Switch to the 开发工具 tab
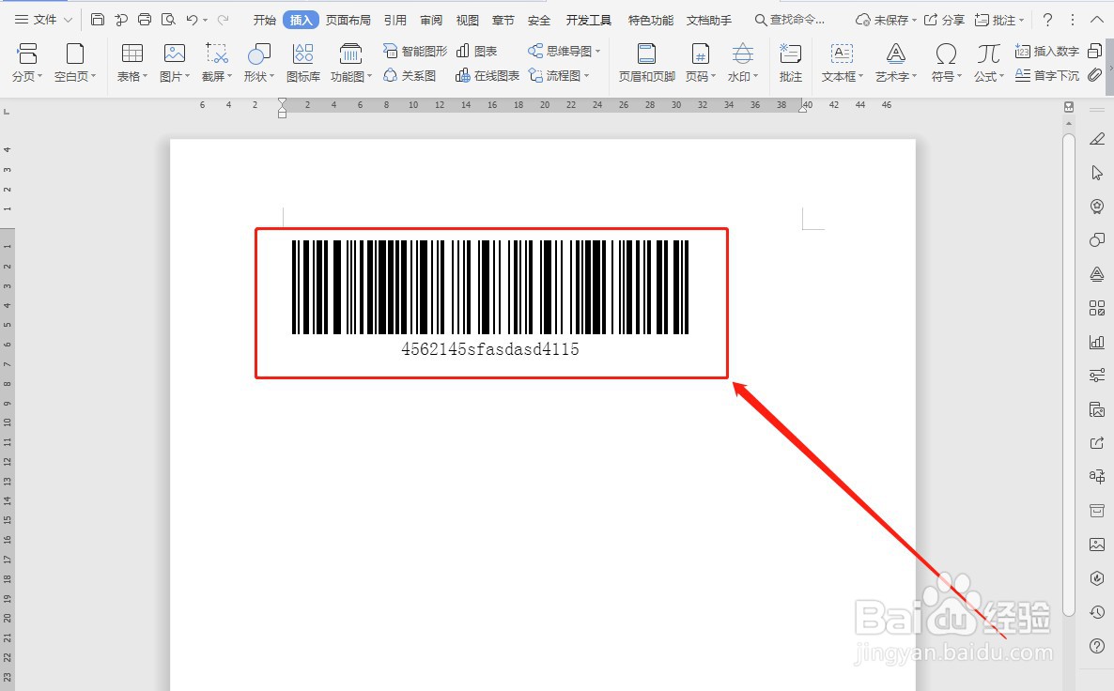 [588, 20]
